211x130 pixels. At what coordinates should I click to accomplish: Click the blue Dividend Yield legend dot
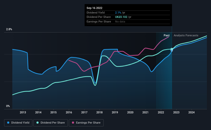(8, 123)
